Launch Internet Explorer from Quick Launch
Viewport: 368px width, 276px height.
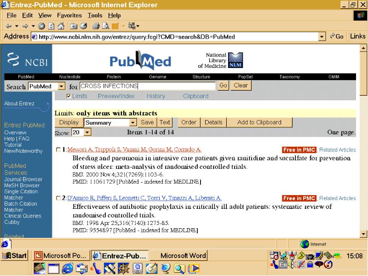tap(67, 269)
